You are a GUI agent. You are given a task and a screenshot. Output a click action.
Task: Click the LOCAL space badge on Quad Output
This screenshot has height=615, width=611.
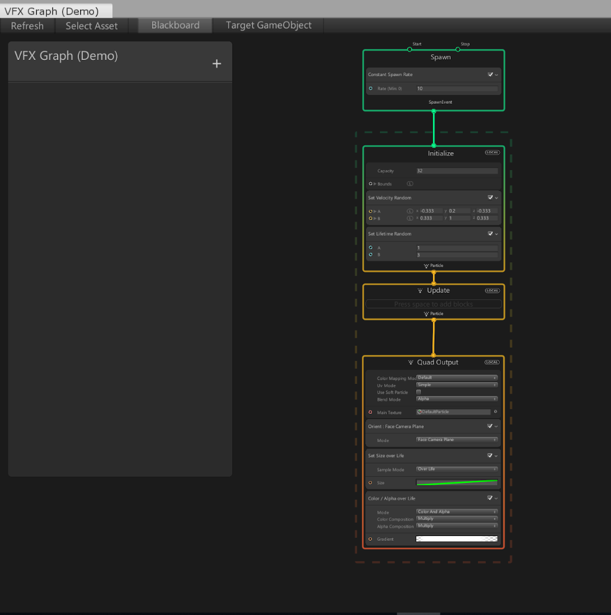[x=492, y=363]
